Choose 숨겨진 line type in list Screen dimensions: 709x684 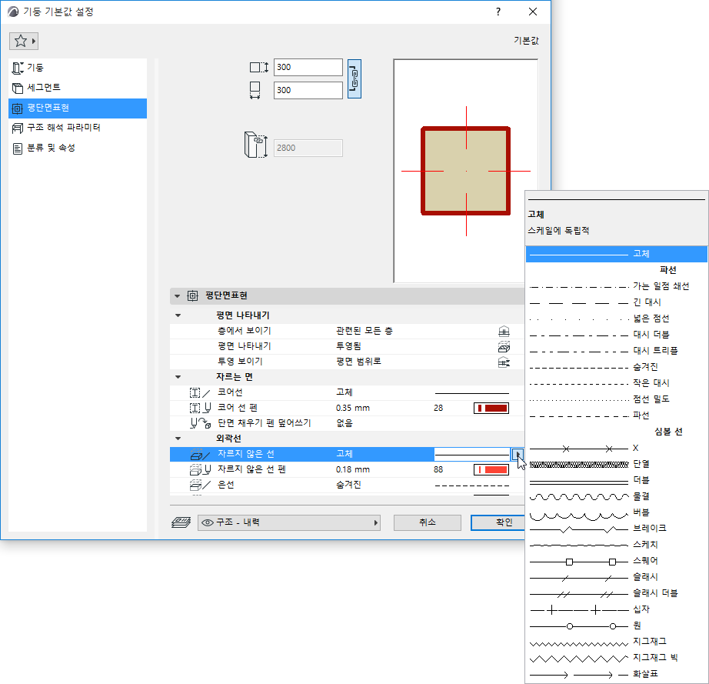pyautogui.click(x=617, y=367)
